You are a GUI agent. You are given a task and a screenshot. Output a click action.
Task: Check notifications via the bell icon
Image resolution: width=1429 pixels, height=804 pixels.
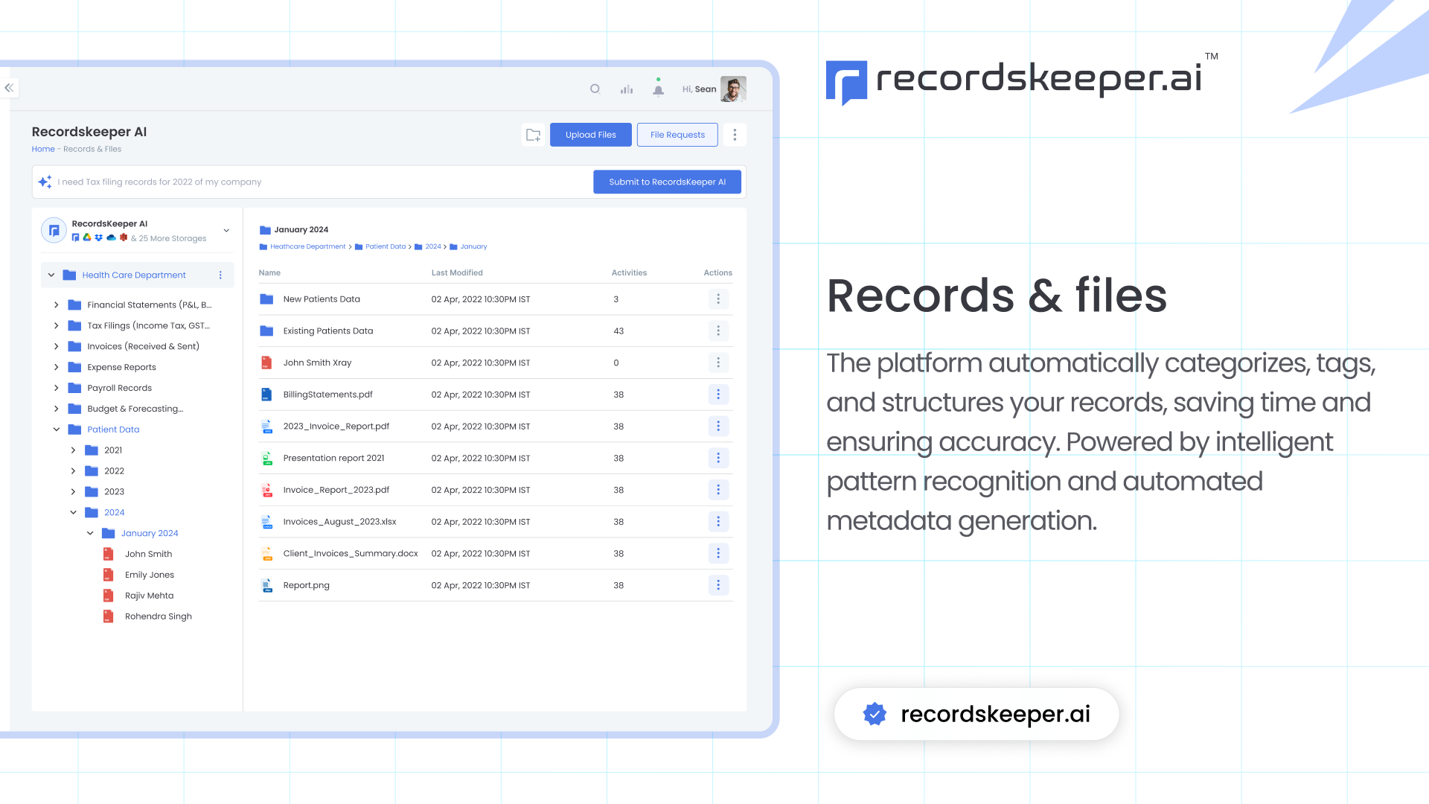pos(658,89)
